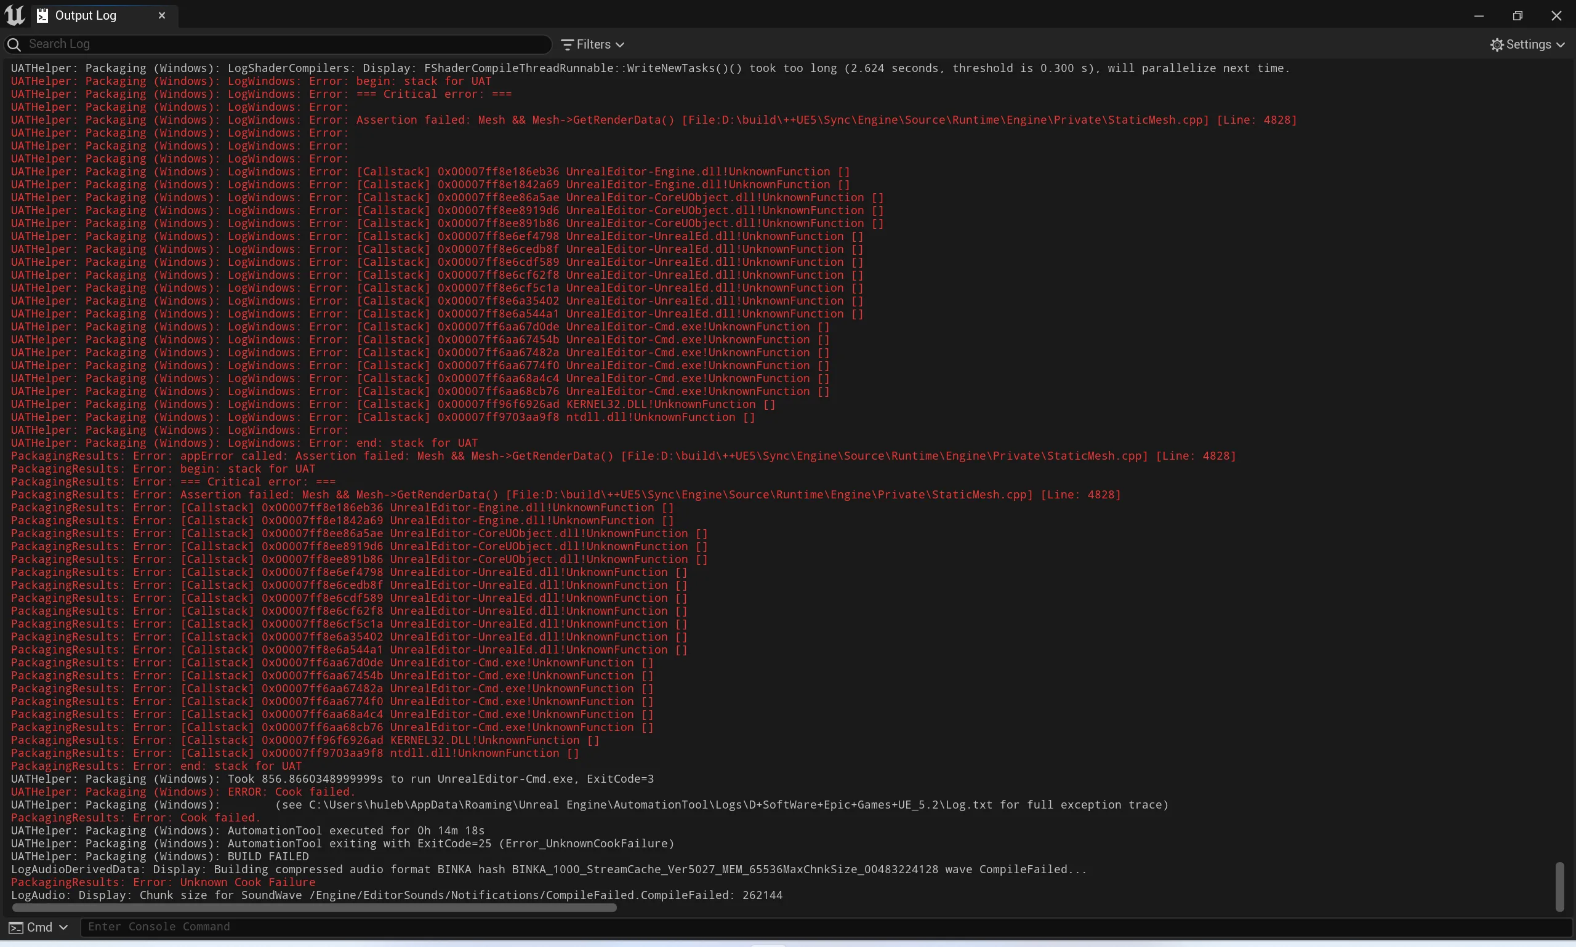Screen dimensions: 1576x947
Task: Select 'AutomationTool executed for 0h 14m 18s' line
Action: click(x=247, y=830)
